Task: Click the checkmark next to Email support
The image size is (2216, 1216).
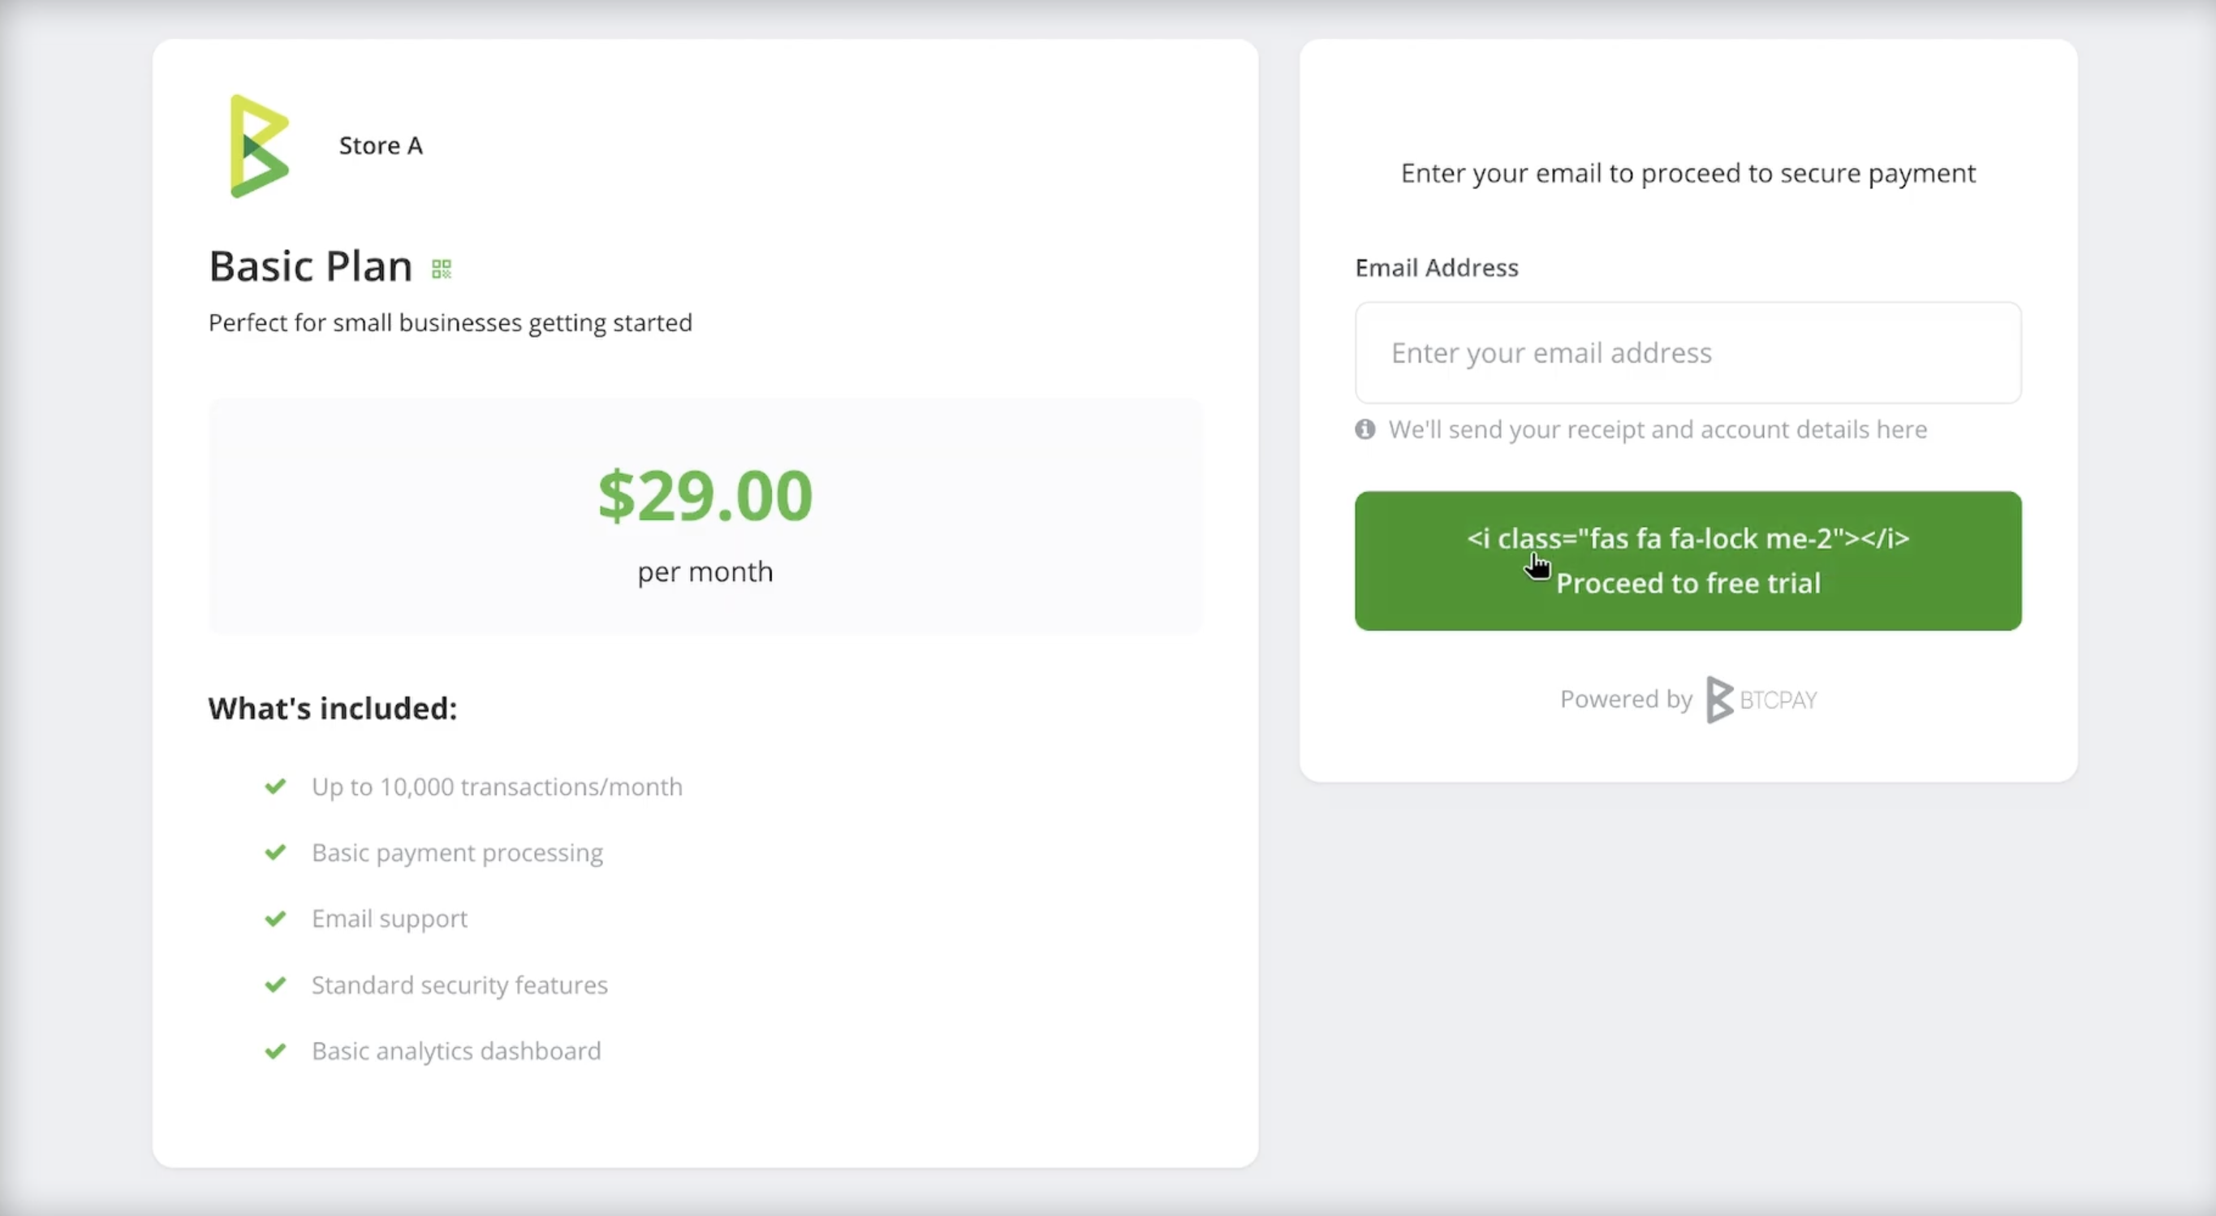Action: tap(275, 918)
